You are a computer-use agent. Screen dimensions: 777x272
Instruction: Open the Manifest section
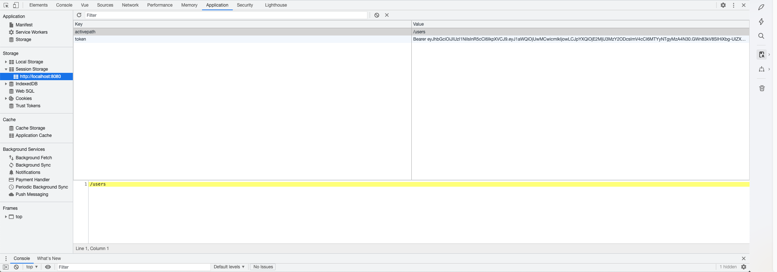pyautogui.click(x=24, y=25)
